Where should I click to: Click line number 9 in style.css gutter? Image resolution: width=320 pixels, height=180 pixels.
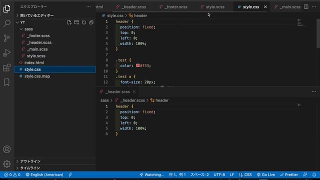point(106,65)
